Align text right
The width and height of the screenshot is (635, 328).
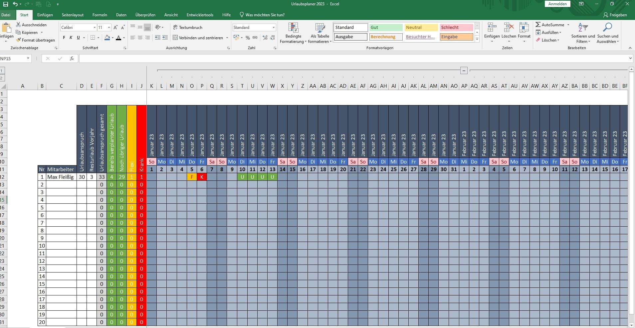click(147, 38)
